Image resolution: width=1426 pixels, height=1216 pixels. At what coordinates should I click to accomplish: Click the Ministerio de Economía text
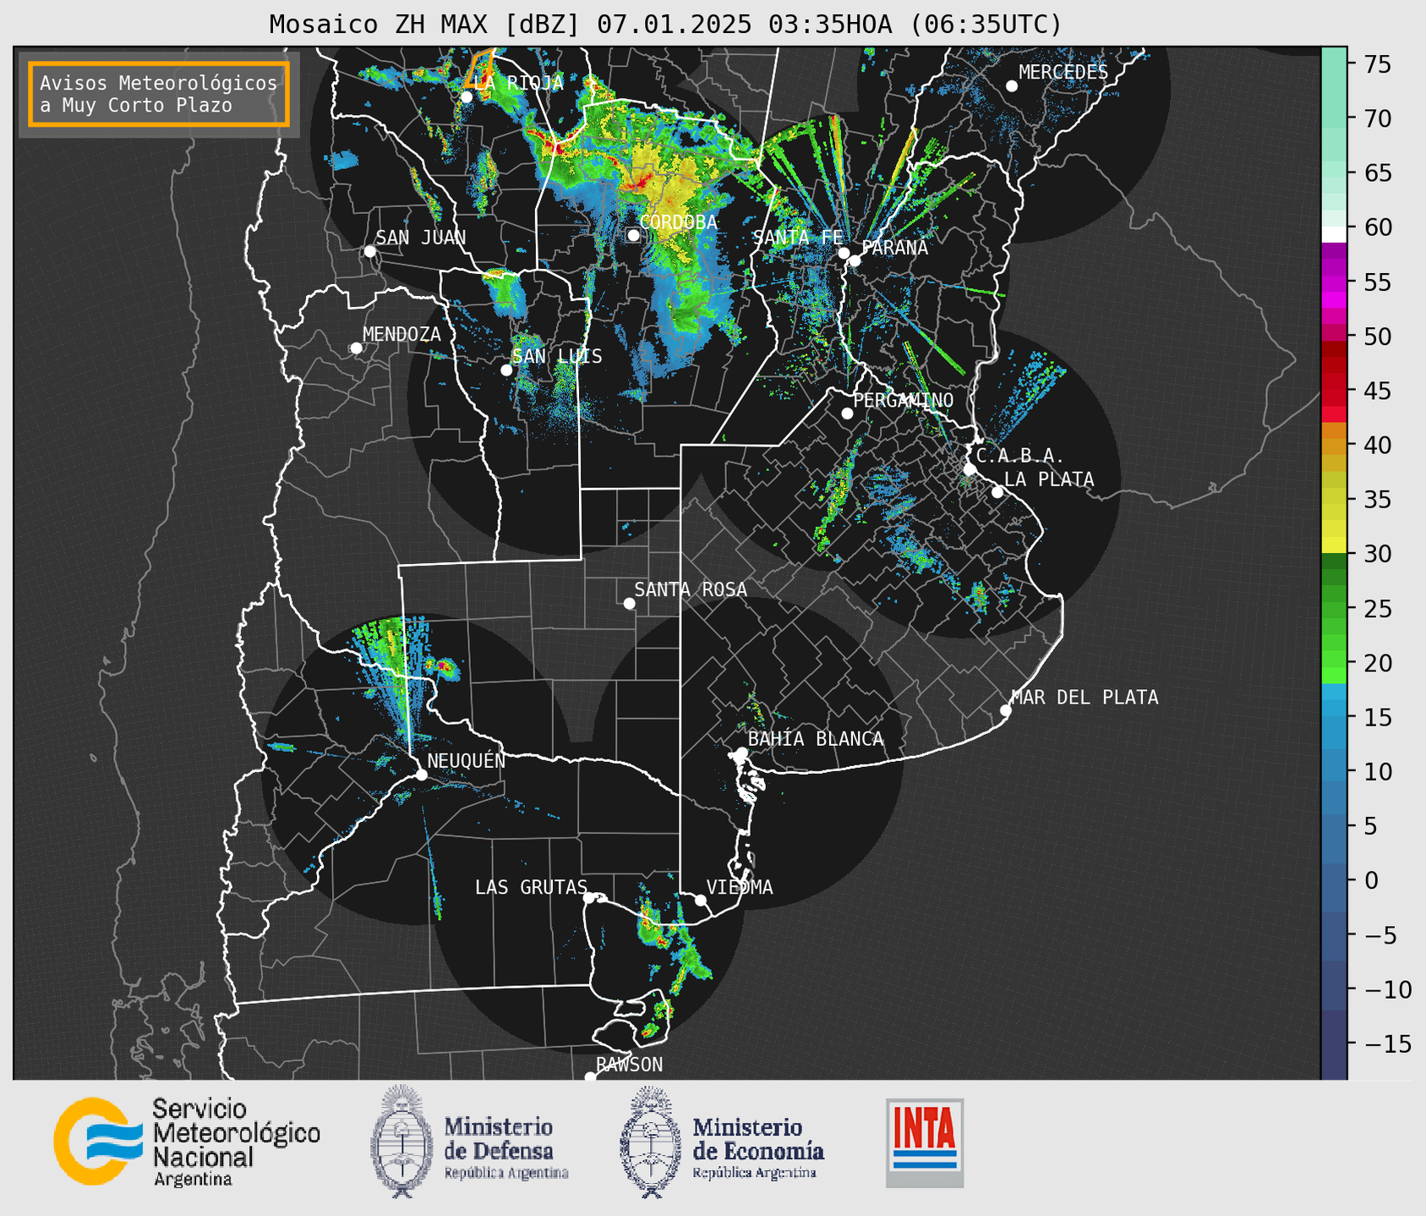(758, 1148)
